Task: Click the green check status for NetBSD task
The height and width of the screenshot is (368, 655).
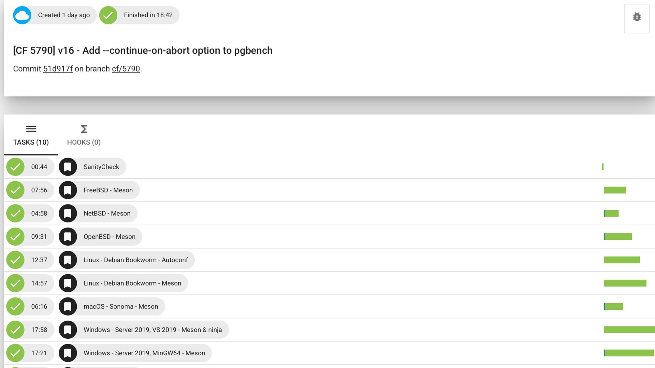Action: tap(15, 213)
